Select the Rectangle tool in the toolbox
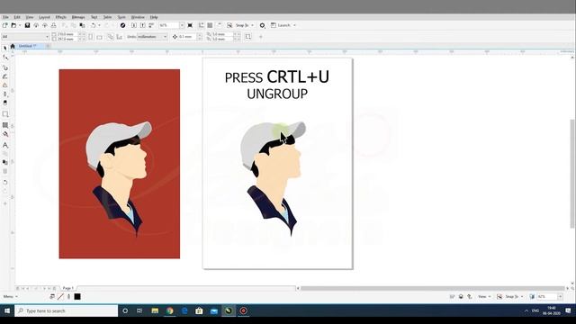 click(x=5, y=114)
